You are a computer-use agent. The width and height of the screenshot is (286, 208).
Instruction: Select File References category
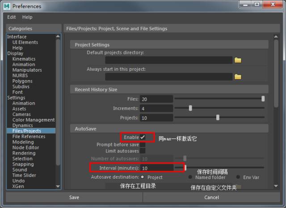coord(29,137)
